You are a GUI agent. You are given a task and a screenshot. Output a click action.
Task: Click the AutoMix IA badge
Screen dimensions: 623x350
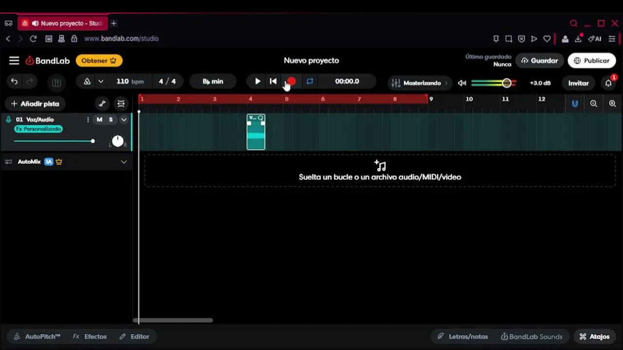pyautogui.click(x=49, y=162)
